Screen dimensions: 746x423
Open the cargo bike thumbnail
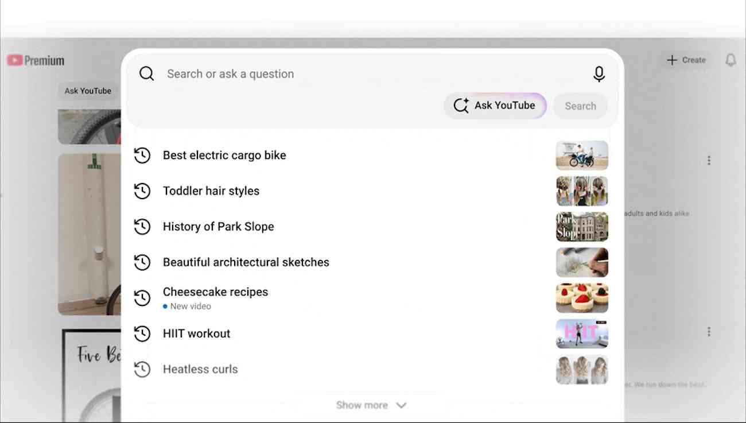tap(582, 155)
